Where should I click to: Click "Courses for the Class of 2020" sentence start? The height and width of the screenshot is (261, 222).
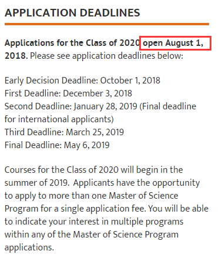pyautogui.click(x=62, y=170)
